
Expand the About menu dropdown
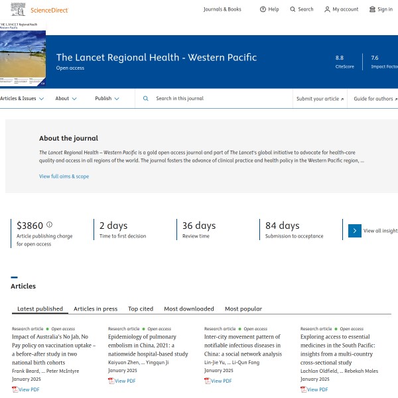tap(66, 98)
